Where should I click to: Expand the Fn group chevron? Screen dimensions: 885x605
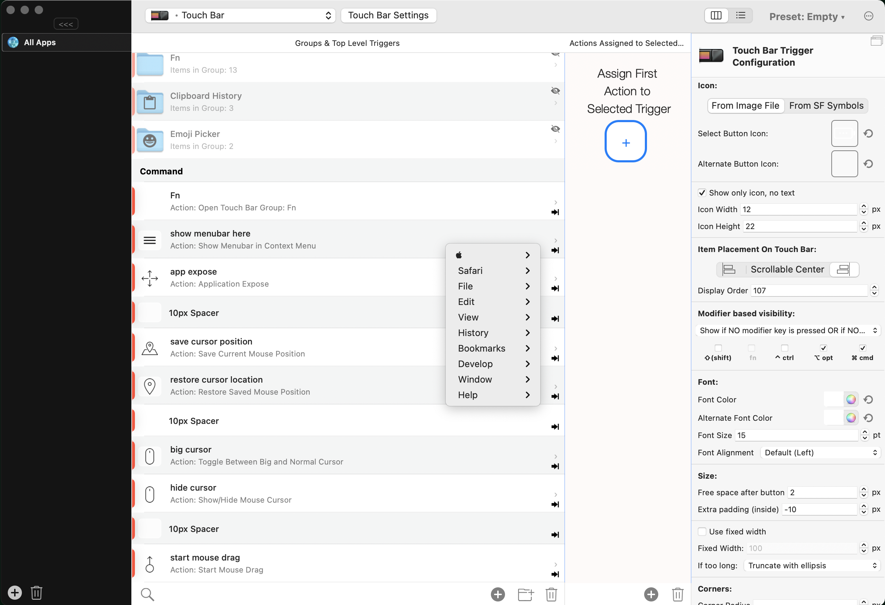(555, 65)
